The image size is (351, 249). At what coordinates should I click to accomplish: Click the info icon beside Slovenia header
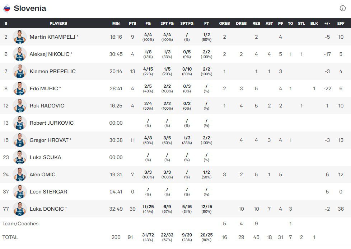click(x=342, y=8)
